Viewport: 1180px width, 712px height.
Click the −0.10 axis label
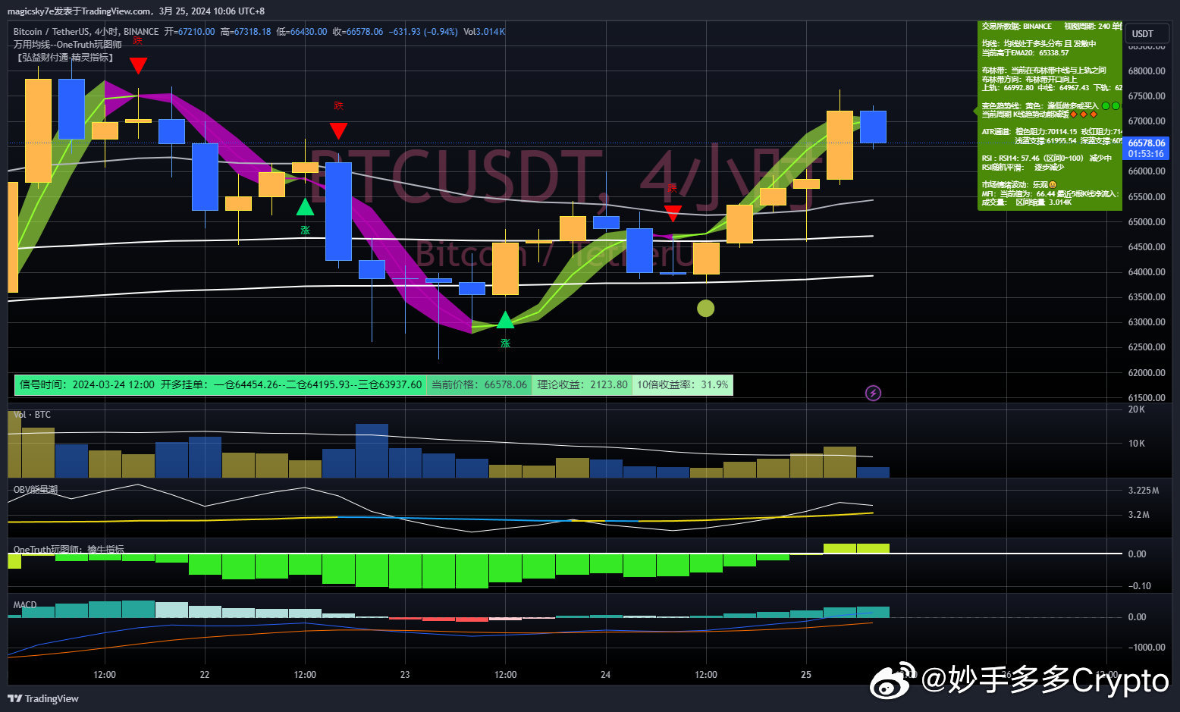coord(1139,586)
